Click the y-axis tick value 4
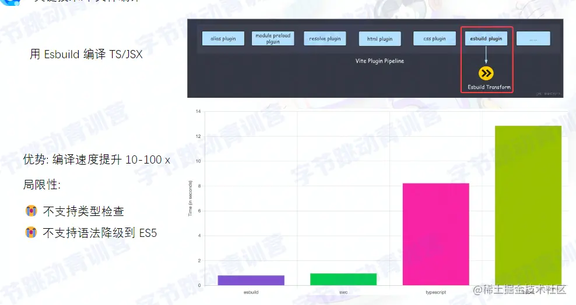This screenshot has width=576, height=305. click(199, 236)
